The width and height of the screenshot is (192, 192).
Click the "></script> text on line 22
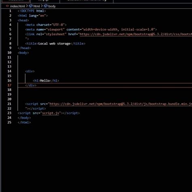click(36, 109)
